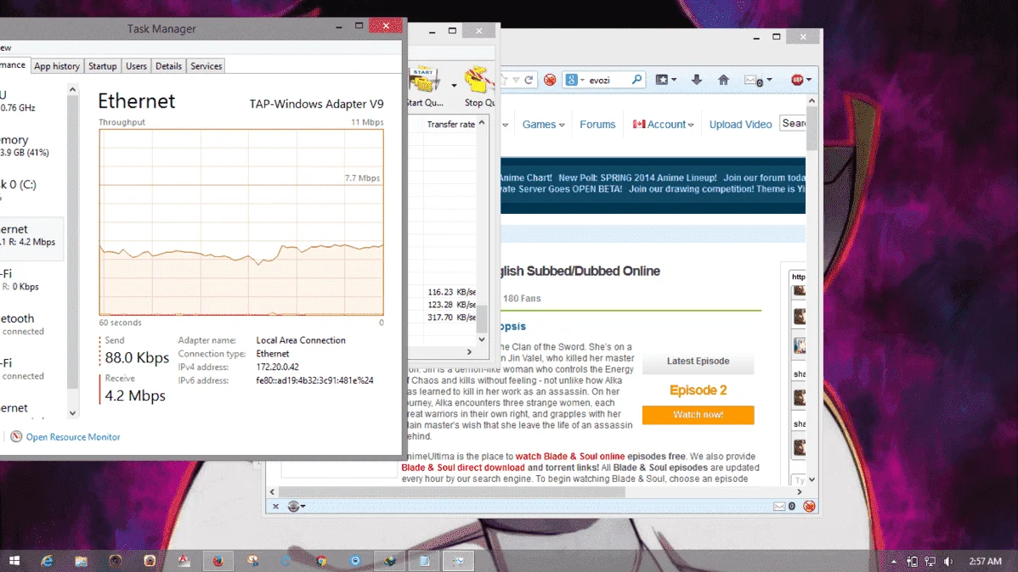
Task: Switch to Firefox on the taskbar
Action: pyautogui.click(x=218, y=561)
